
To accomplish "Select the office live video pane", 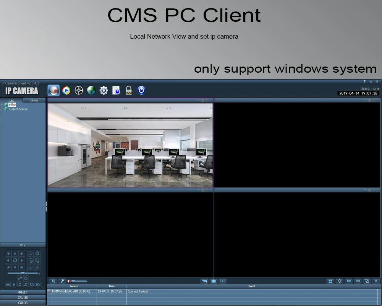I will [130, 145].
